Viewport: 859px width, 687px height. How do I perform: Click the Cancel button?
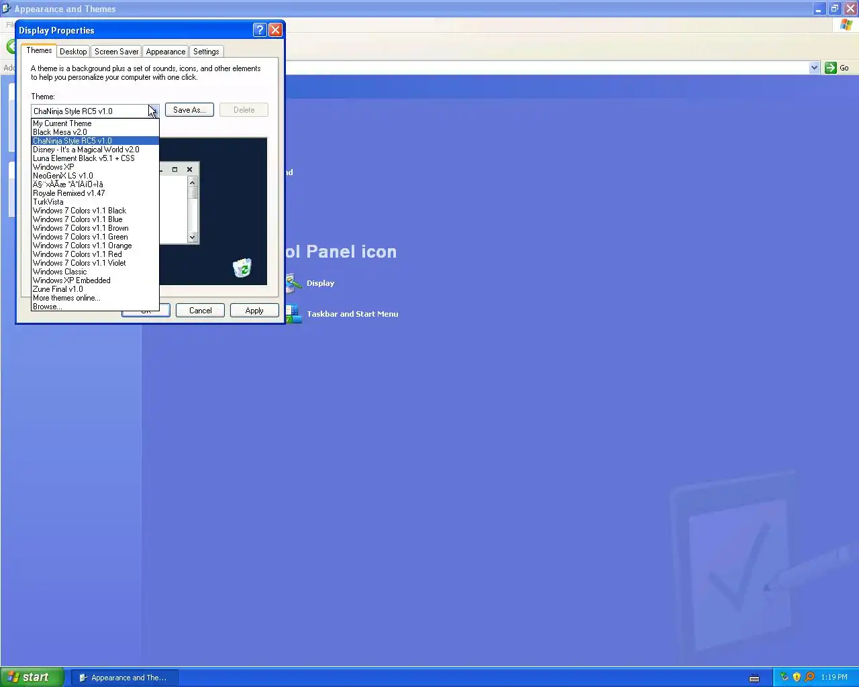(x=200, y=311)
